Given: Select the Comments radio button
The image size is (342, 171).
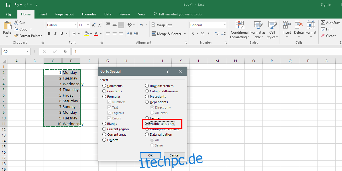Looking at the screenshot, I should (104, 86).
